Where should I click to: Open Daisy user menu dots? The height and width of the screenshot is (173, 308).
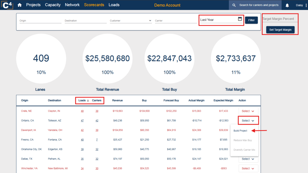click(306, 5)
